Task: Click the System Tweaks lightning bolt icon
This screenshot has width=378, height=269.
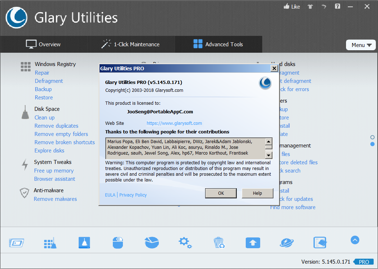Action: (x=25, y=165)
